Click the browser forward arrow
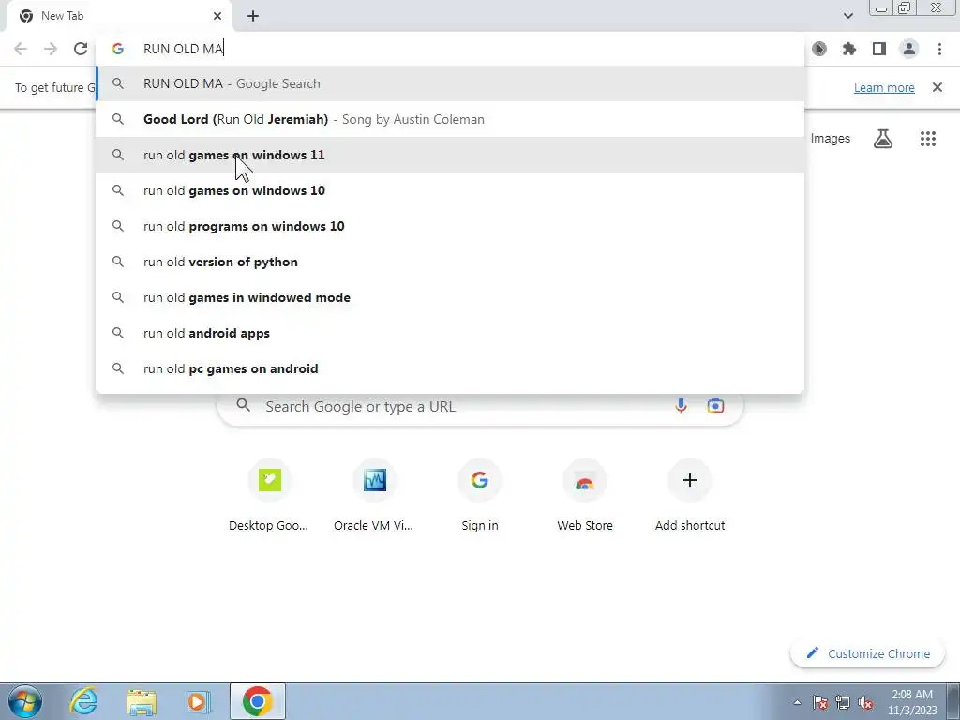 pyautogui.click(x=51, y=49)
